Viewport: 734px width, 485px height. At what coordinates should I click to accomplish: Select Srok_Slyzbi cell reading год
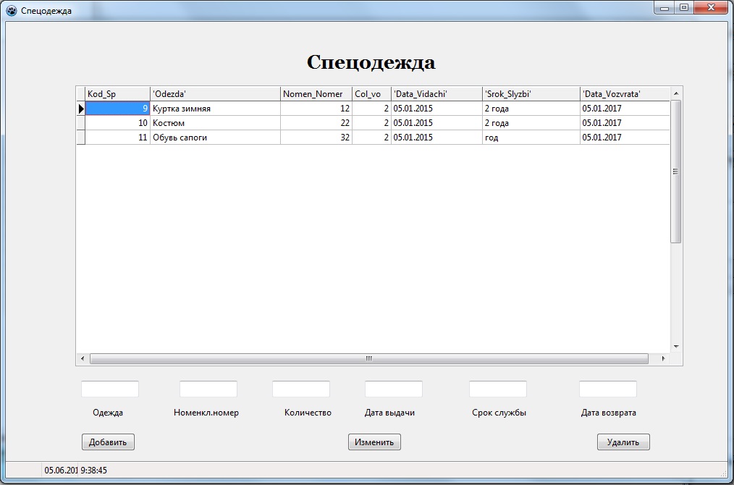[531, 138]
